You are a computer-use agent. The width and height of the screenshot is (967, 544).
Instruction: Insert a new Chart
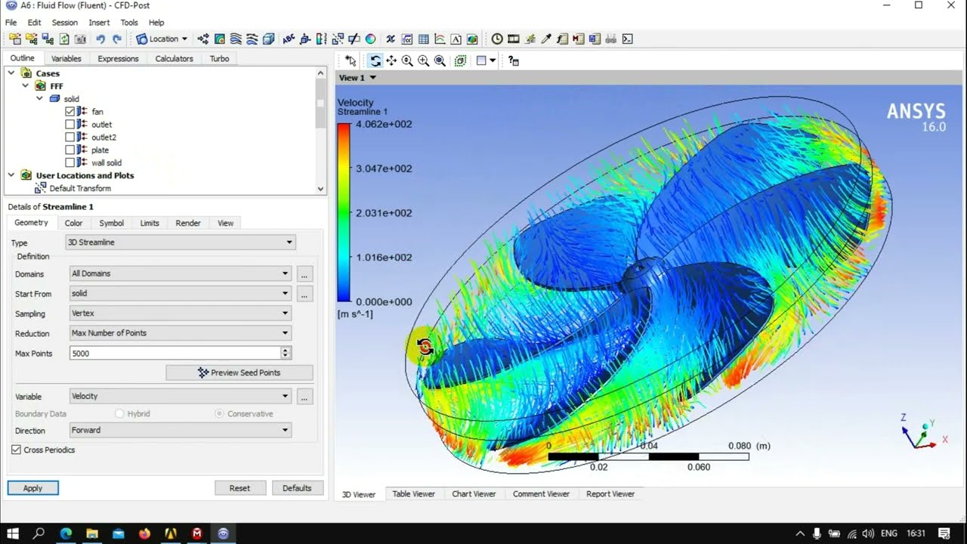click(440, 39)
